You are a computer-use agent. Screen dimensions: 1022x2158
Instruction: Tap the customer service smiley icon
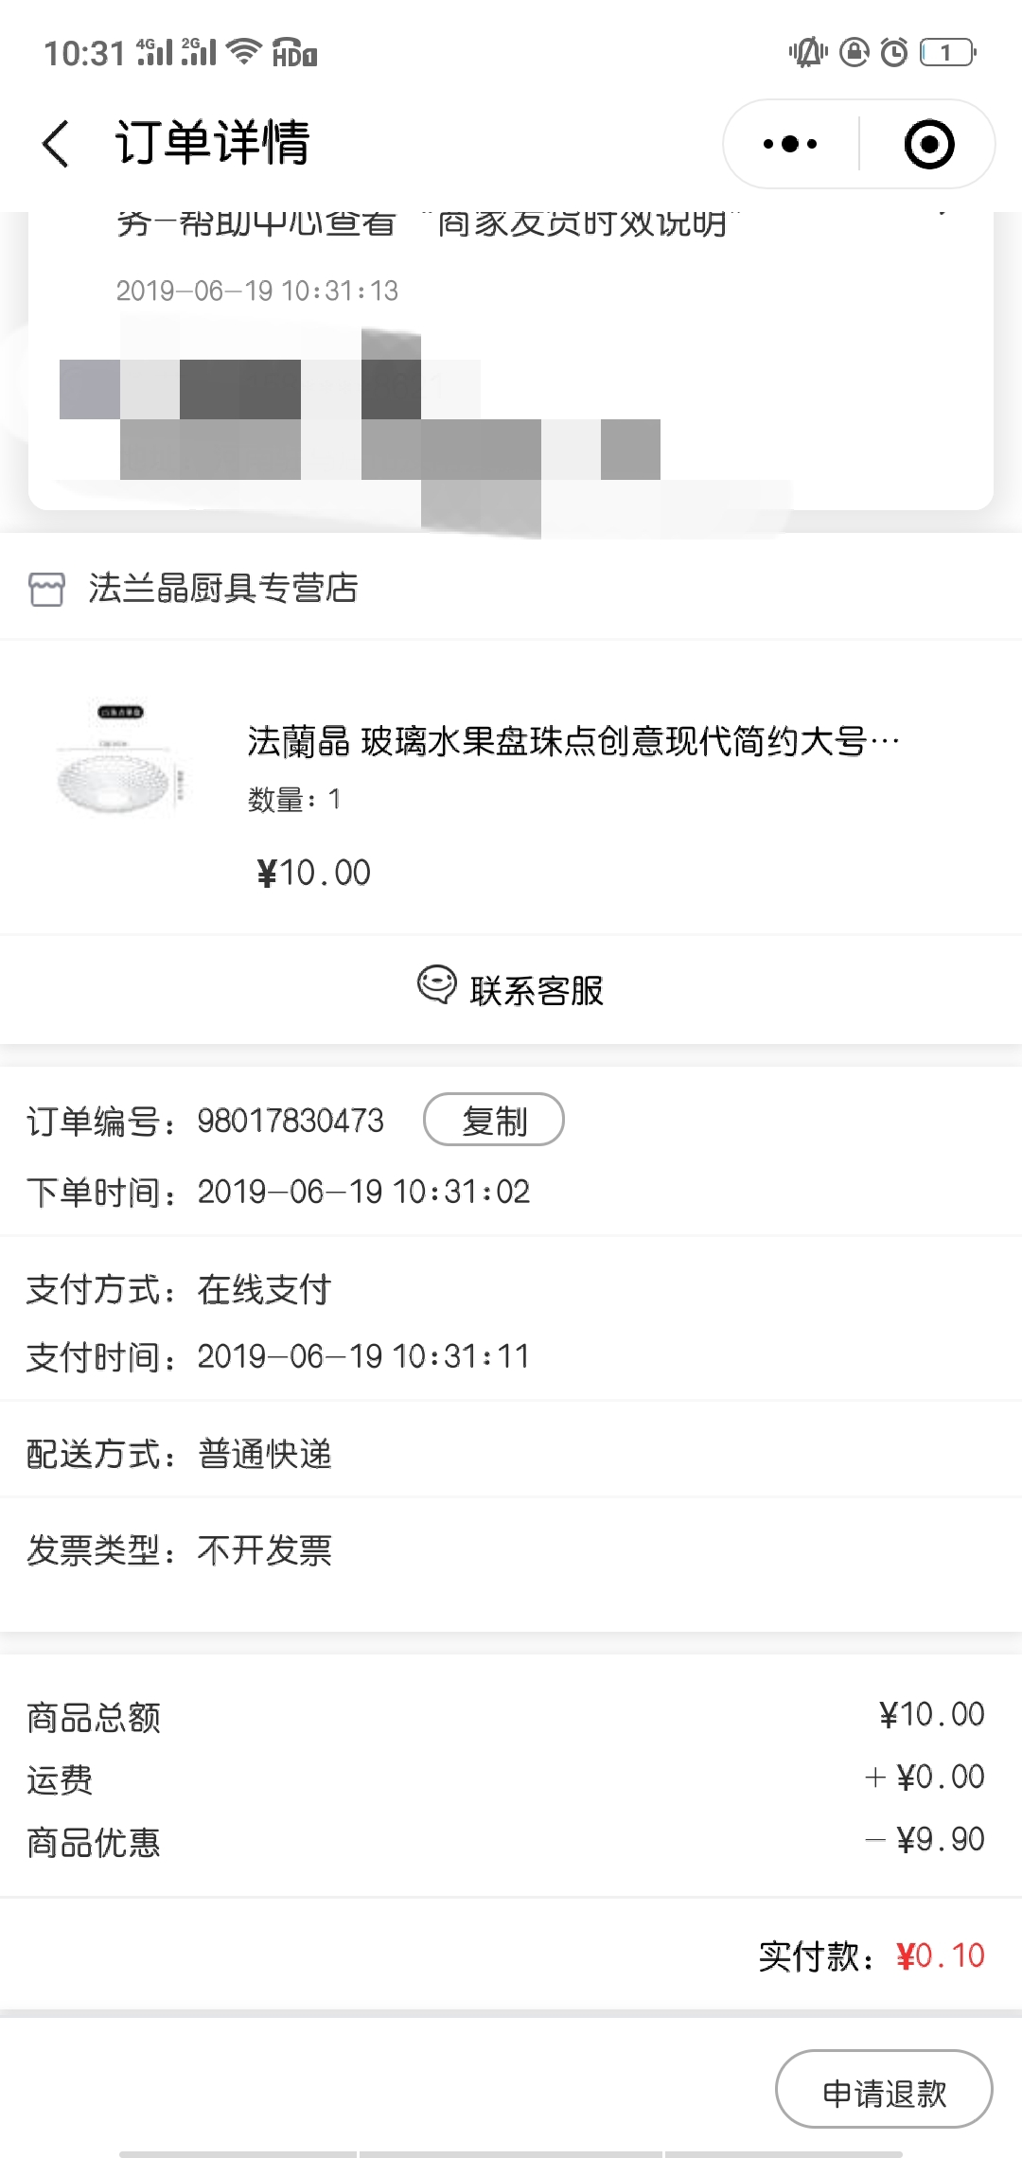[436, 984]
